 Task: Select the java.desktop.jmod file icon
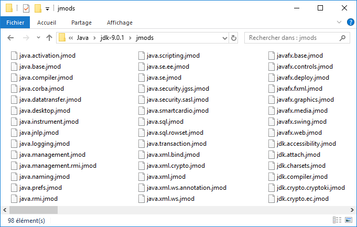[14, 111]
